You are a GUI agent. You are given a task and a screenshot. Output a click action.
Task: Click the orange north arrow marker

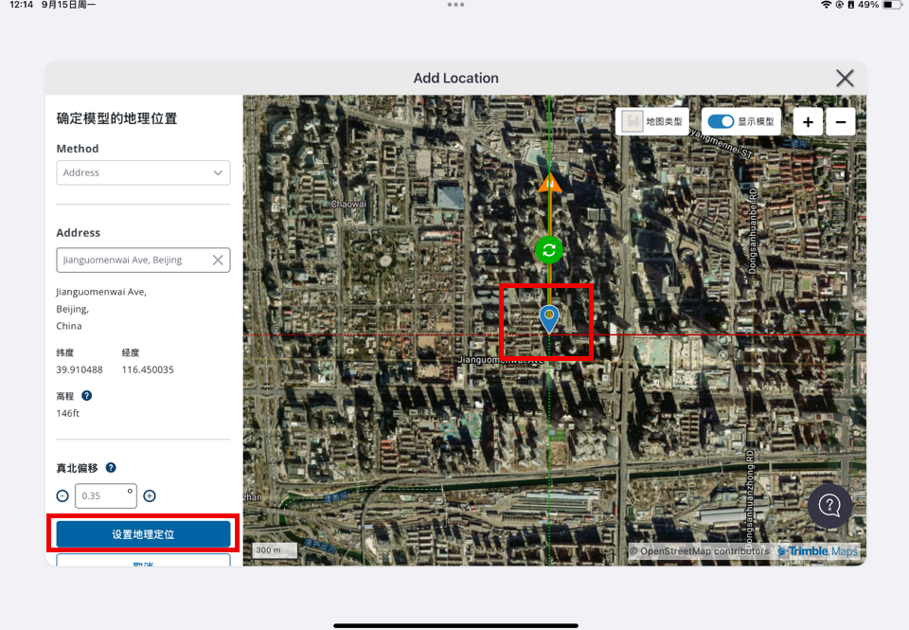coord(549,183)
